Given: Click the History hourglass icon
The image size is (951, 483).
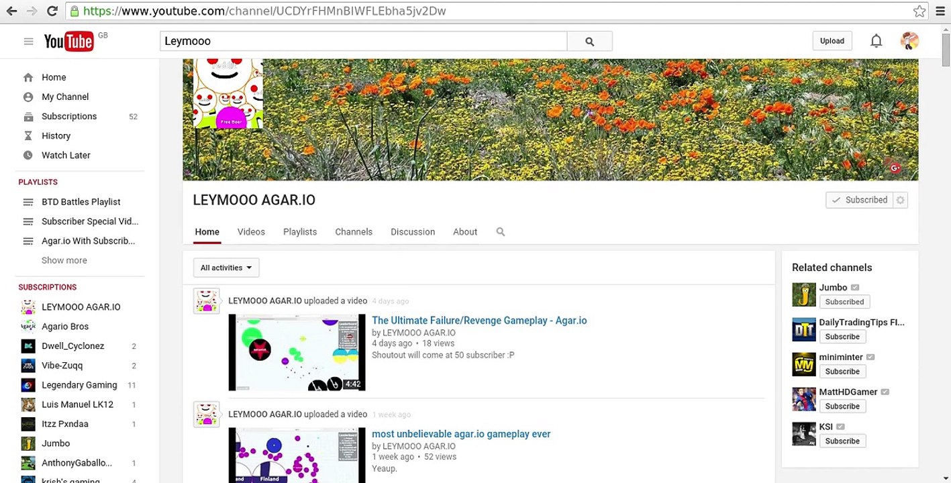Looking at the screenshot, I should pyautogui.click(x=28, y=136).
